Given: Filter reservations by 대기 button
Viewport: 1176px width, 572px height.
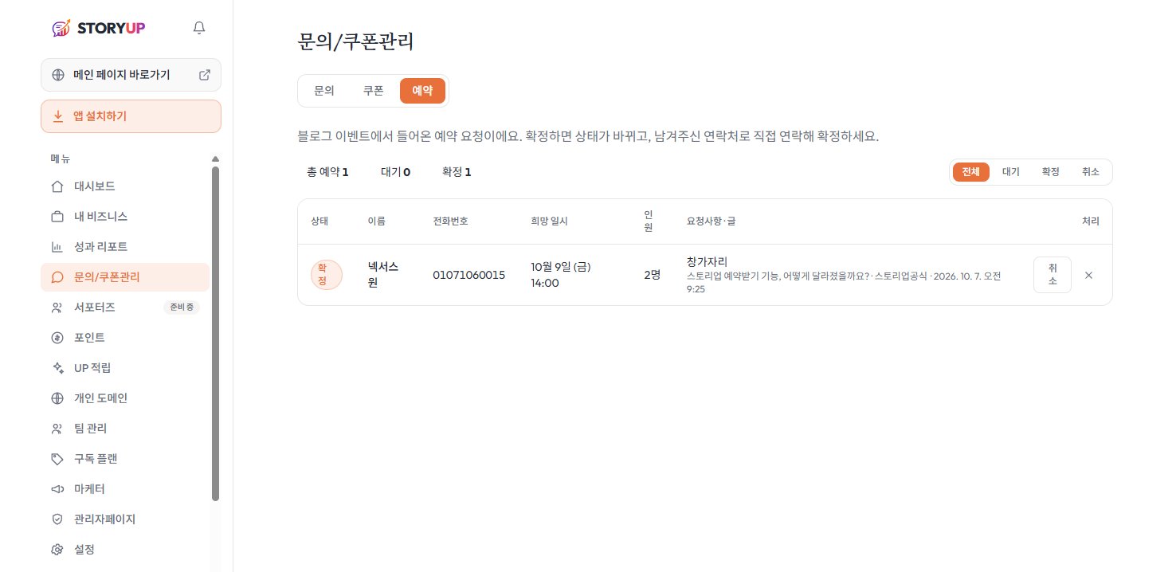Looking at the screenshot, I should point(1010,172).
